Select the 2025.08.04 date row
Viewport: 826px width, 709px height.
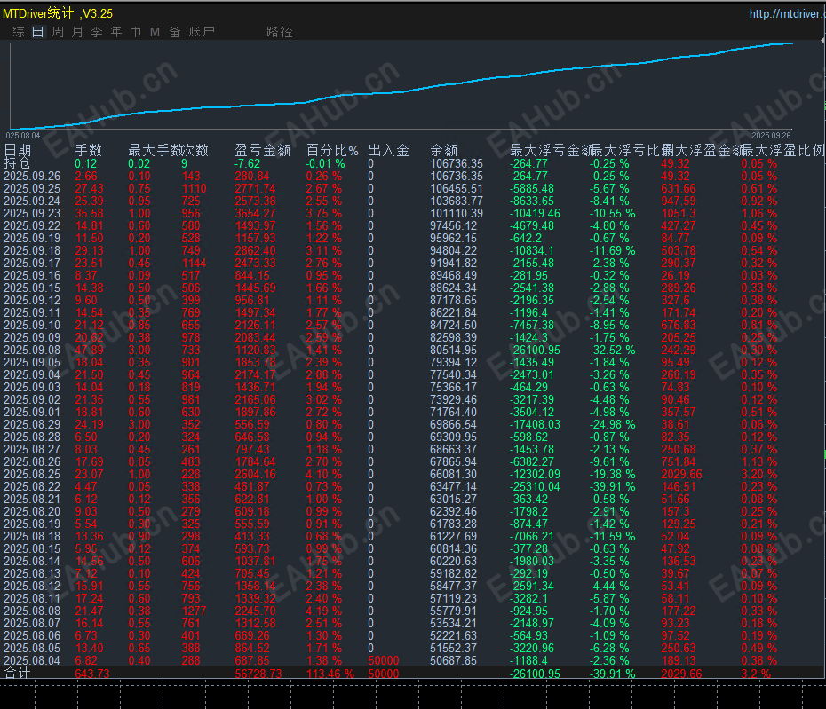[x=32, y=660]
